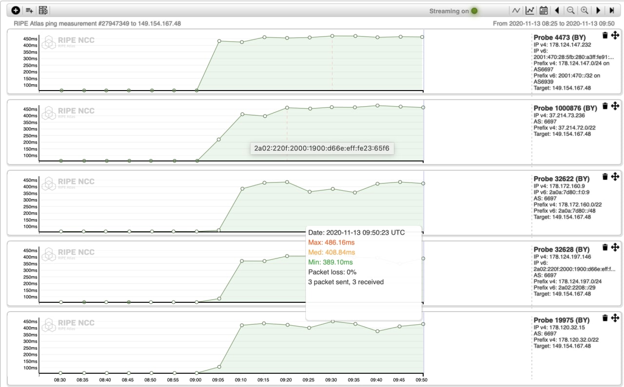Delete Probe 32628 chart with trash icon
This screenshot has height=387, width=624.
point(605,247)
